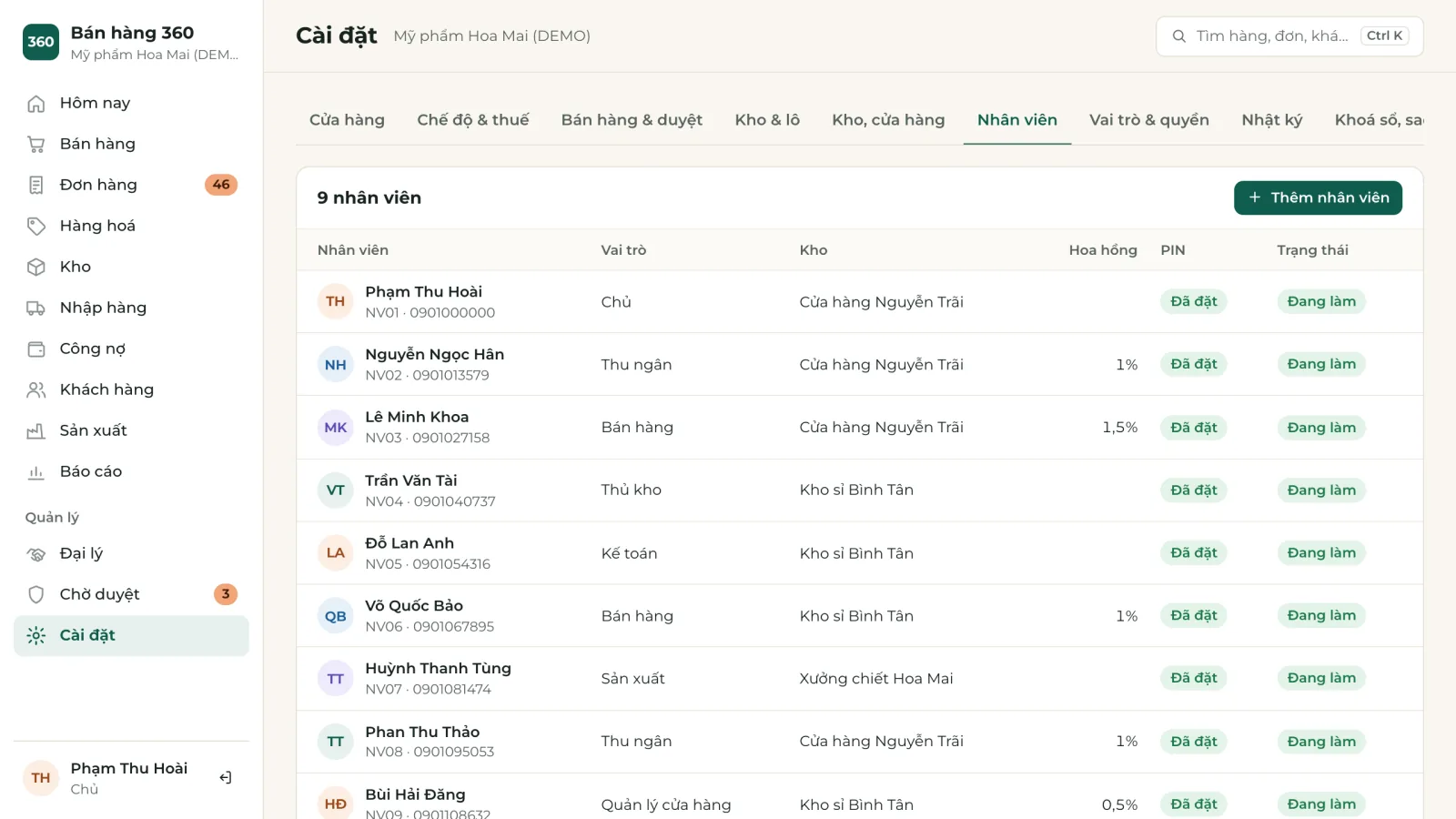The height and width of the screenshot is (819, 1456).
Task: Switch to the Cửa hàng tab
Action: coord(347,120)
